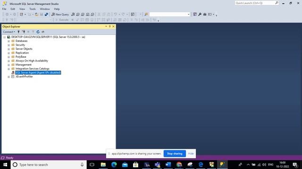Open the Solution Explorer toolbar icon
Viewport: 302px width, 169px height.
click(x=195, y=15)
